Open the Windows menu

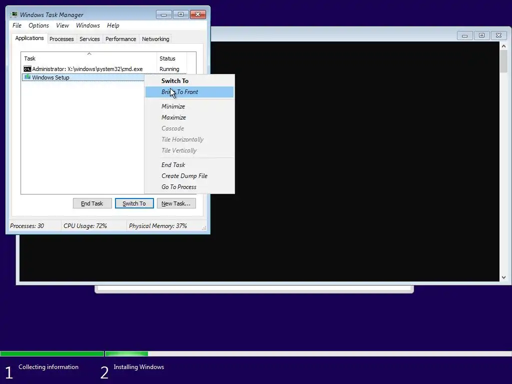88,25
